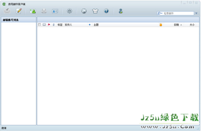Change skin using the T-shirt icon
This screenshot has height=131, width=201.
(95, 11)
